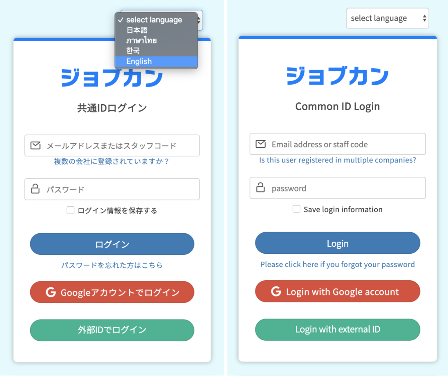Screen dimensions: 448x376
Task: Open 複数の会社に登録されていますか？ link
Action: [x=112, y=161]
